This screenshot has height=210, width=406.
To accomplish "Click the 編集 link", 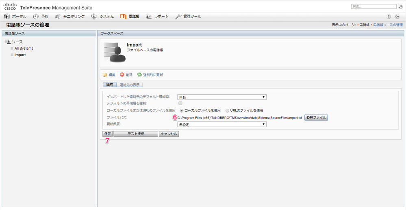I will coord(112,75).
